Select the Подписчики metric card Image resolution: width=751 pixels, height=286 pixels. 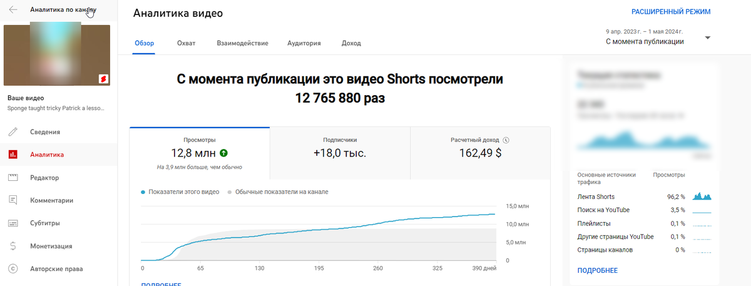340,153
